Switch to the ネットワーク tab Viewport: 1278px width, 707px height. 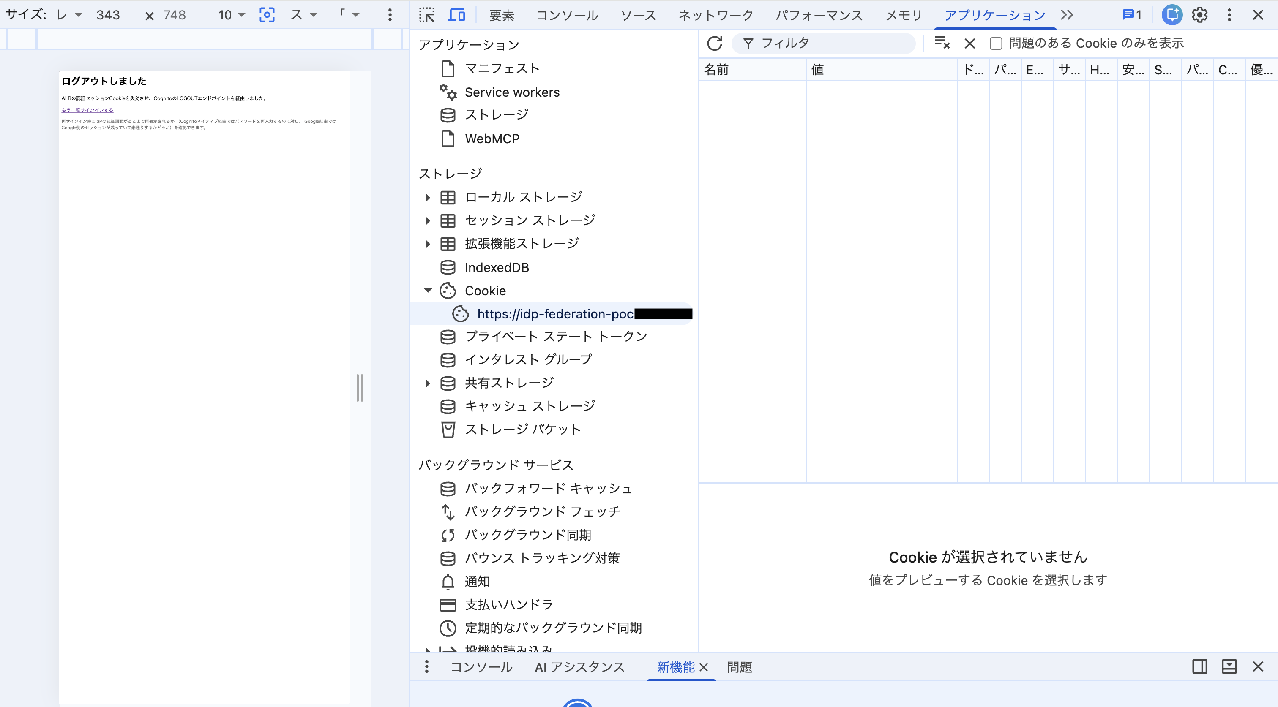(716, 15)
